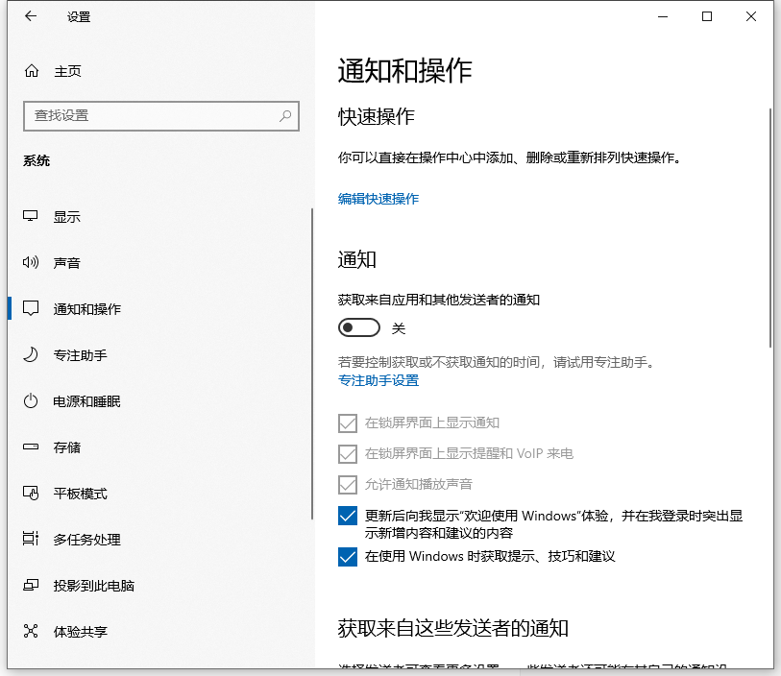Click the back arrow in settings

point(30,16)
